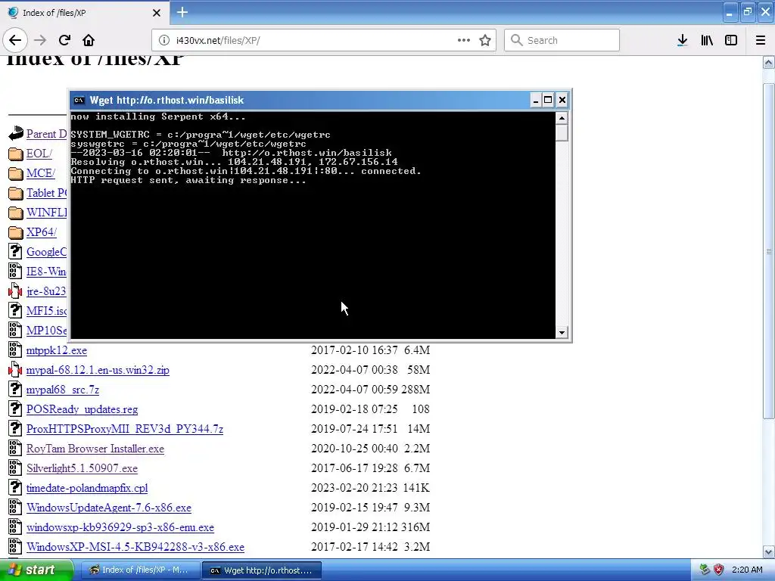Image resolution: width=775 pixels, height=581 pixels.
Task: Click the MCE folder icon
Action: click(16, 173)
